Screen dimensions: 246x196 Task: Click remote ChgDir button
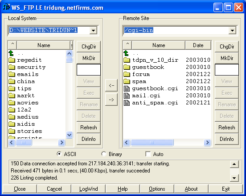coord(227,47)
